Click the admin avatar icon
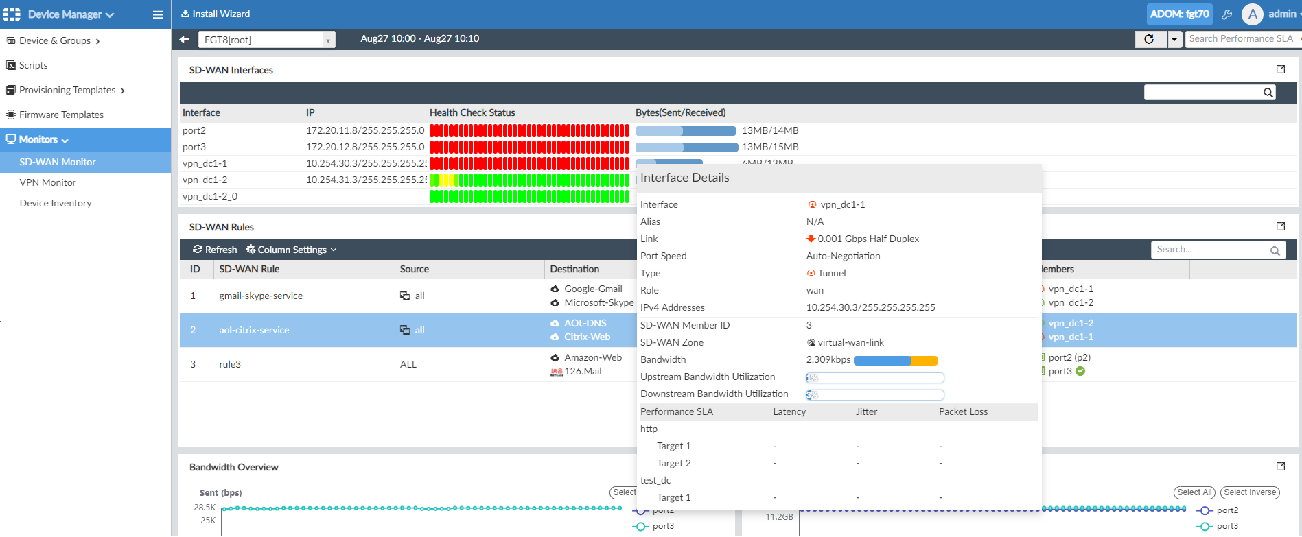Viewport: 1302px width, 537px height. 1253,14
